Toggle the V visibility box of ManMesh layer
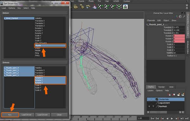The image size is (190, 121). pyautogui.click(x=149, y=106)
